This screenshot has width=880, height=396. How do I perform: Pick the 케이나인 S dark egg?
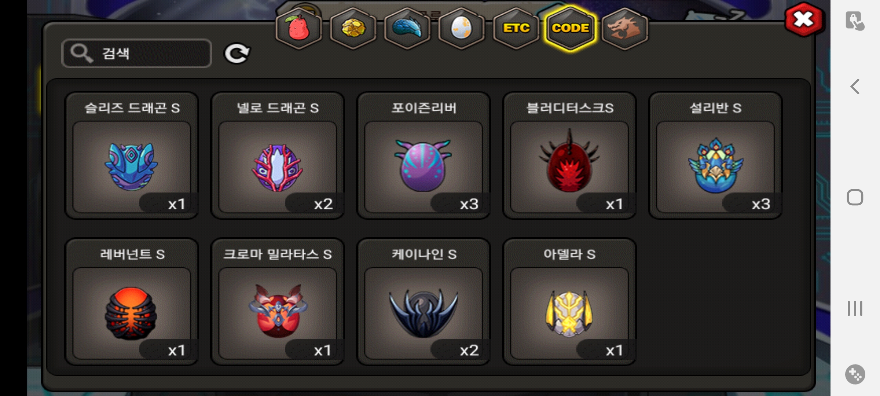tap(423, 302)
